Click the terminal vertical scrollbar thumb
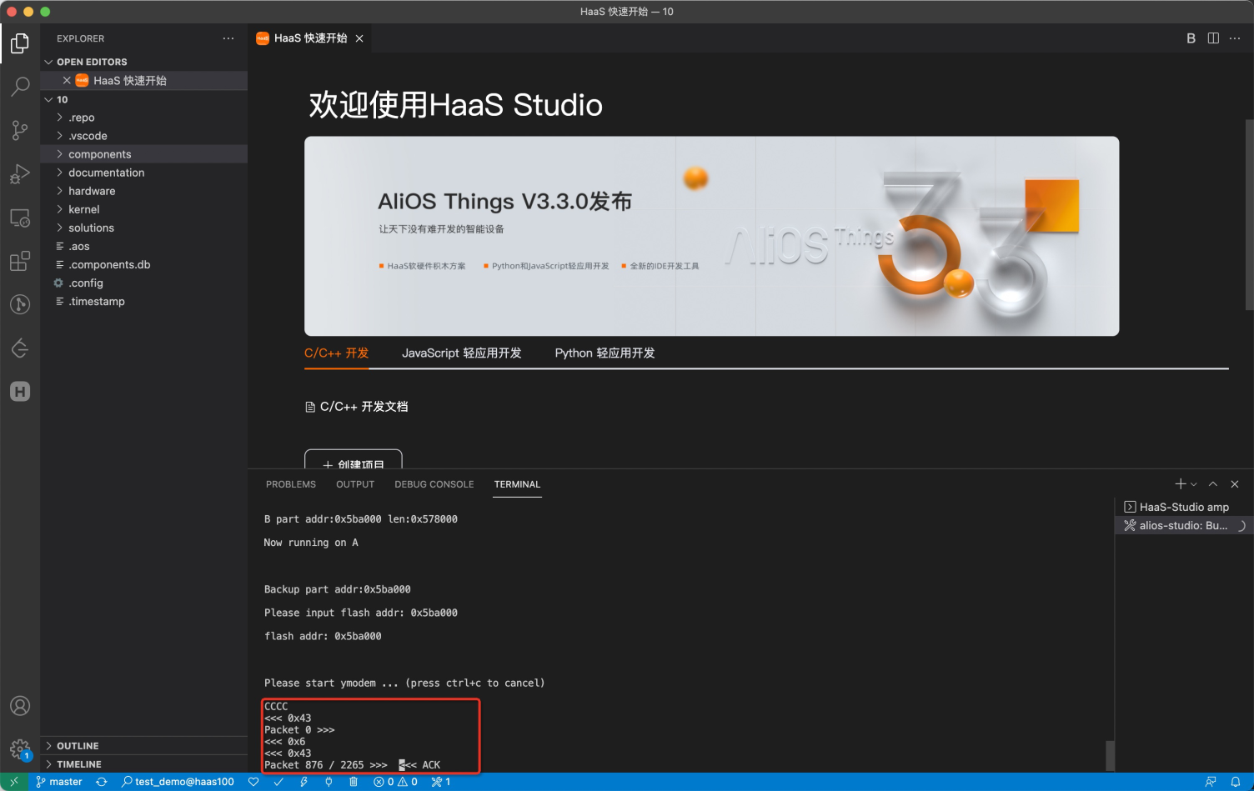This screenshot has height=791, width=1254. click(1110, 755)
